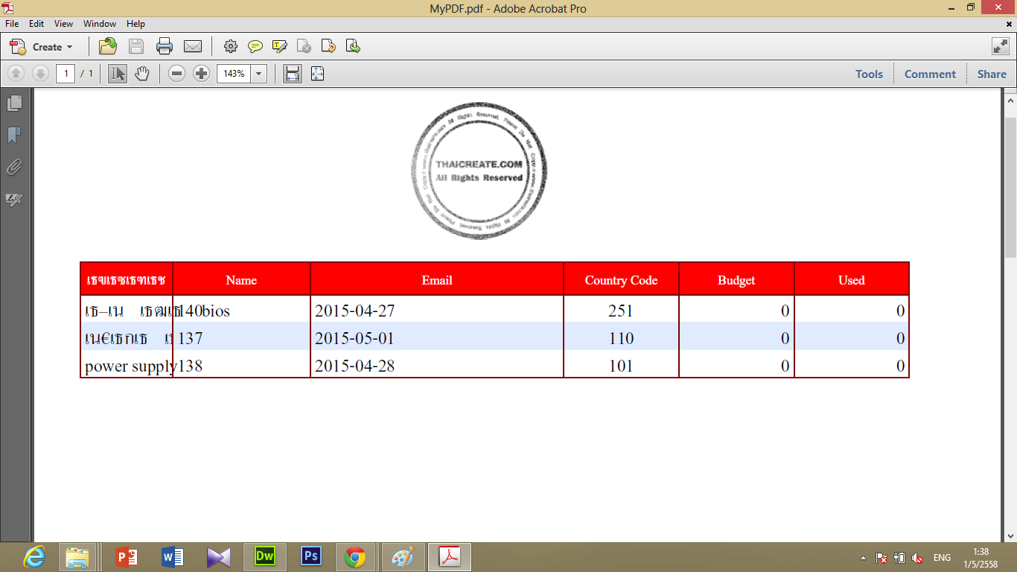This screenshot has width=1017, height=572.
Task: Add a sticky note comment
Action: (x=255, y=46)
